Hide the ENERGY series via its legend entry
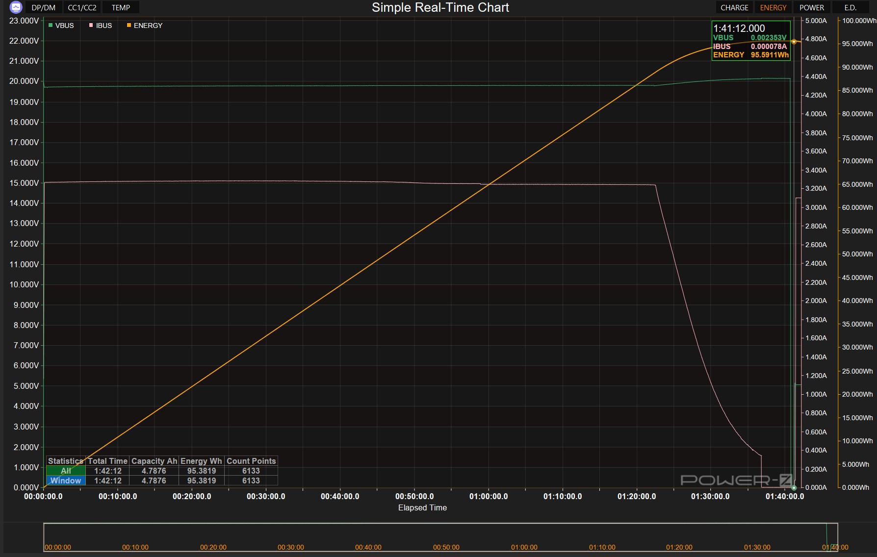This screenshot has width=877, height=557. [145, 25]
